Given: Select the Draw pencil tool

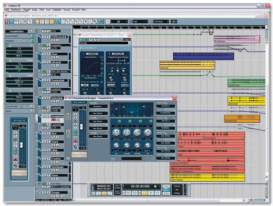Looking at the screenshot, I should coord(90,22).
